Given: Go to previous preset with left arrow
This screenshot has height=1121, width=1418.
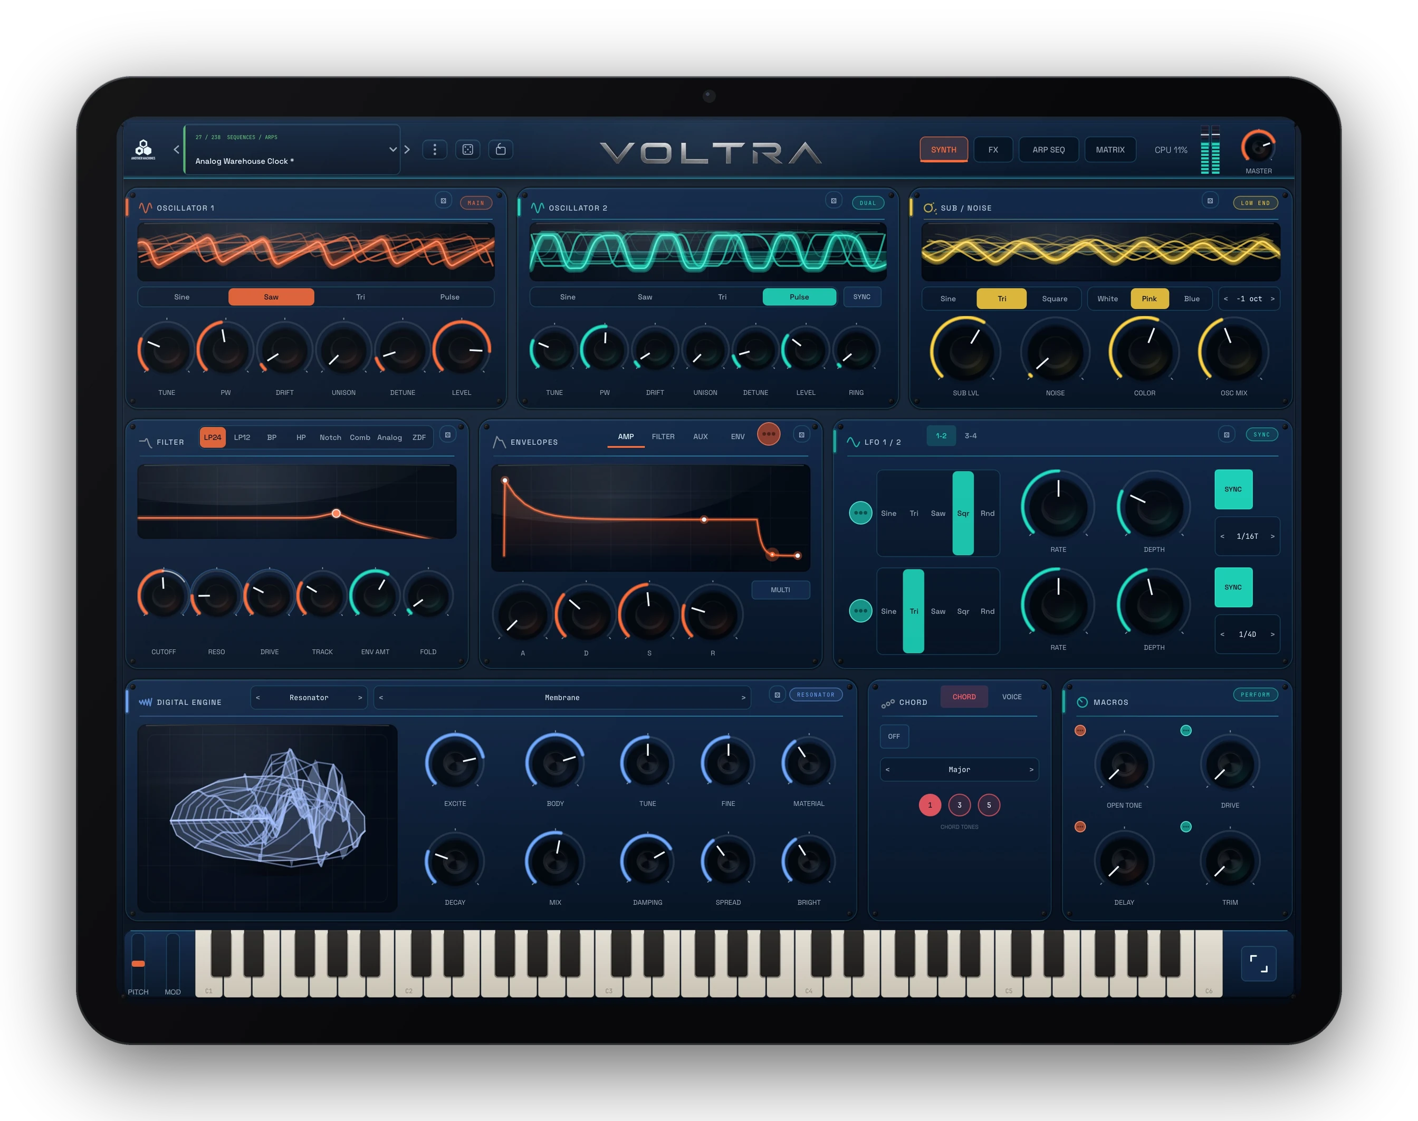Looking at the screenshot, I should click(x=177, y=150).
